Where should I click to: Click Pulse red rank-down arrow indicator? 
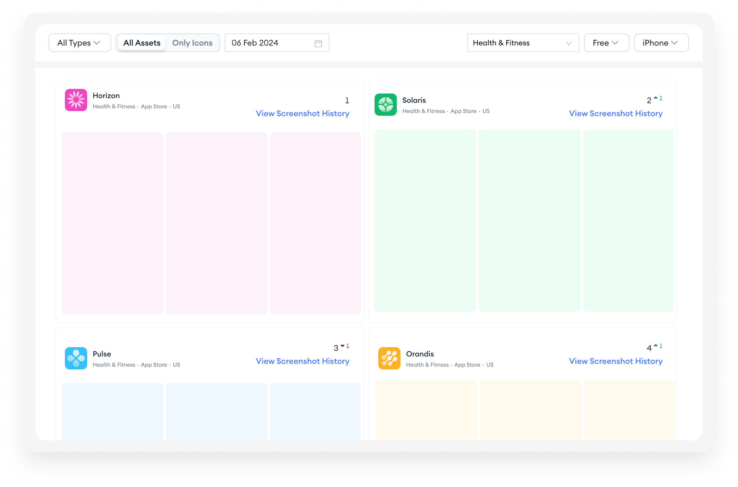coord(342,346)
